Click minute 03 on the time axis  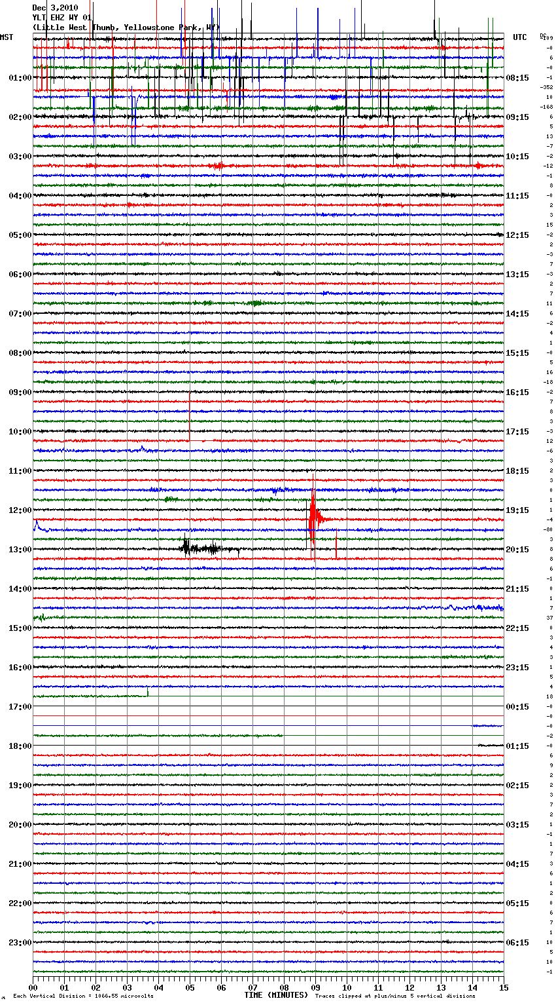(128, 987)
